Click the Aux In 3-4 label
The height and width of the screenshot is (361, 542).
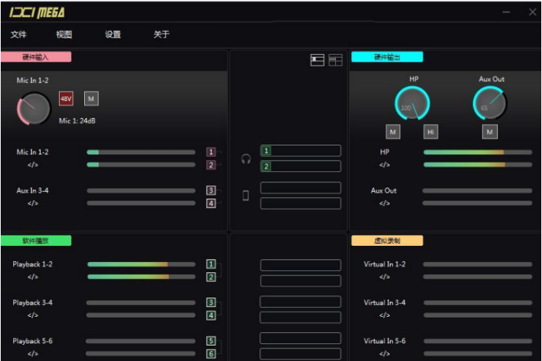tap(32, 190)
